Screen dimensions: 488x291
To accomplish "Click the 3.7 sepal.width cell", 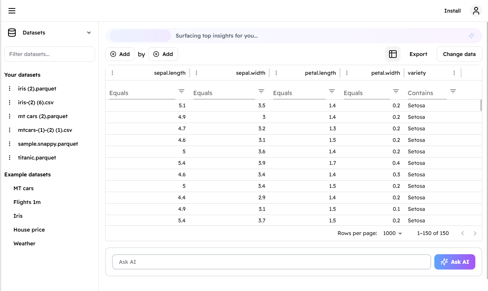I will (x=229, y=220).
